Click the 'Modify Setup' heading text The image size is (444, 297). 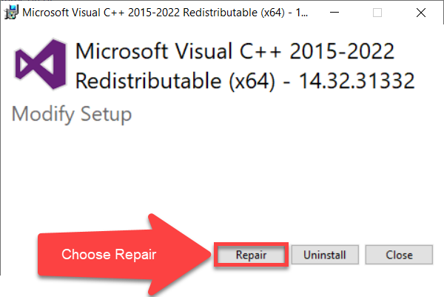coord(72,115)
